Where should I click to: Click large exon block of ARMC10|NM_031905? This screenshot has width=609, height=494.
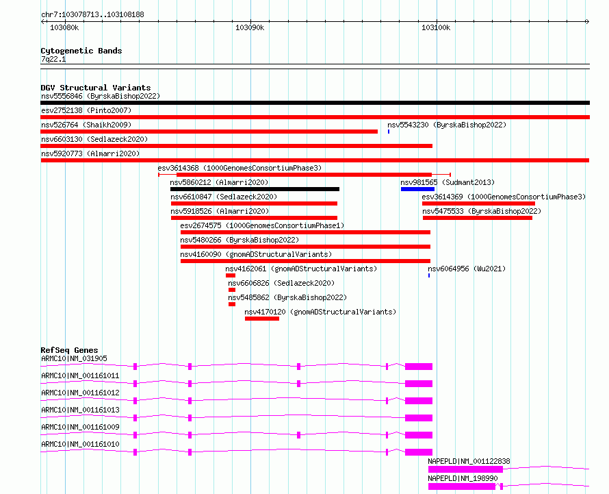point(419,367)
